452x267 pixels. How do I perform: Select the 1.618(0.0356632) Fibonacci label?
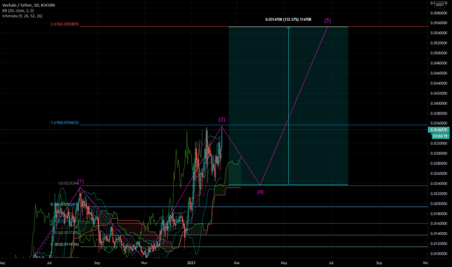point(65,123)
